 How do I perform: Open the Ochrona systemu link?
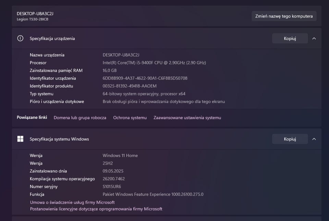(x=130, y=118)
